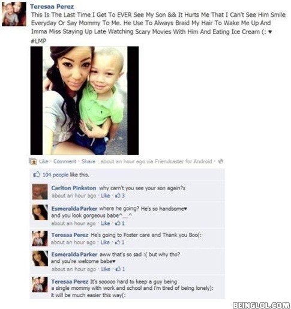Like the main post
The image size is (291, 309).
(44, 161)
